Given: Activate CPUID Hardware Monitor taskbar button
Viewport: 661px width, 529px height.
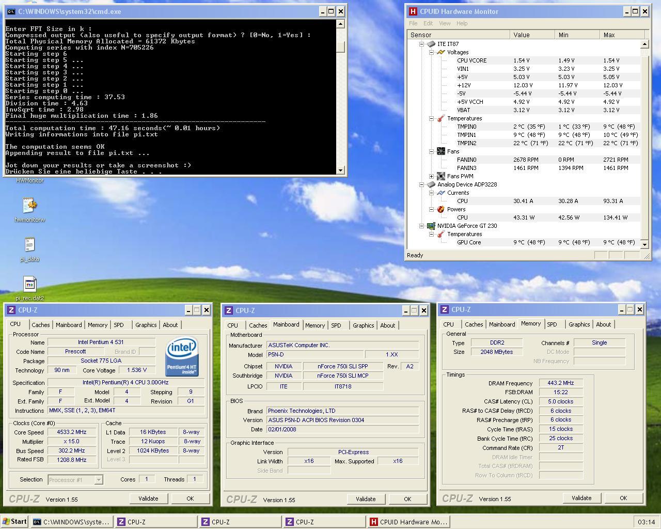Looking at the screenshot, I should (409, 522).
